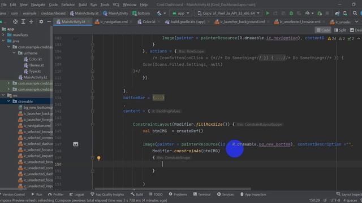Viewport: 362px width, 203px height.
Task: Select opened file target icon in Project panel
Action: pos(15,21)
